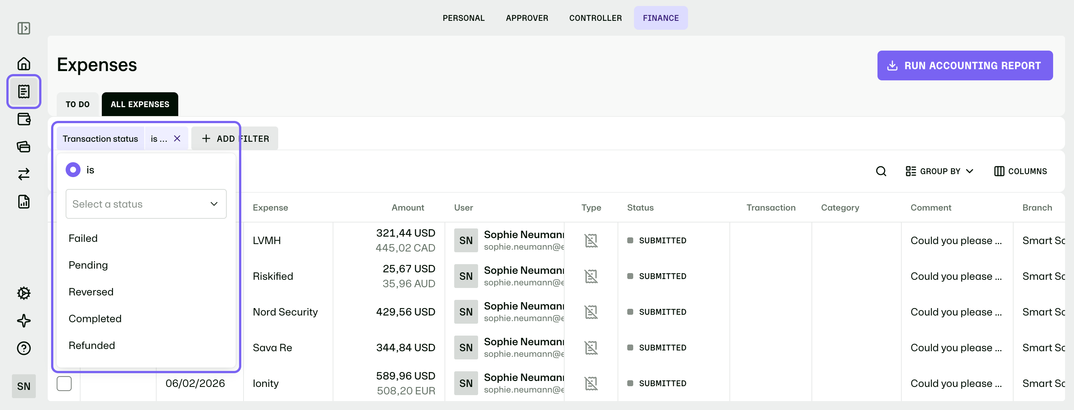Open the Group By dropdown
The height and width of the screenshot is (410, 1074).
[x=939, y=171]
